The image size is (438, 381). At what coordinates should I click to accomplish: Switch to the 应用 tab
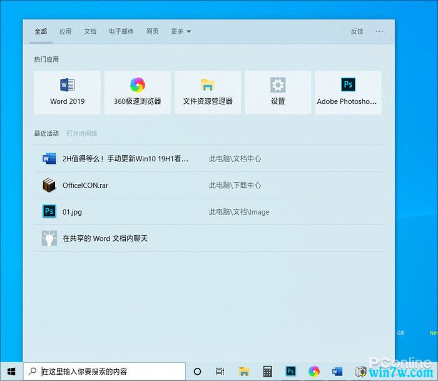tap(65, 31)
